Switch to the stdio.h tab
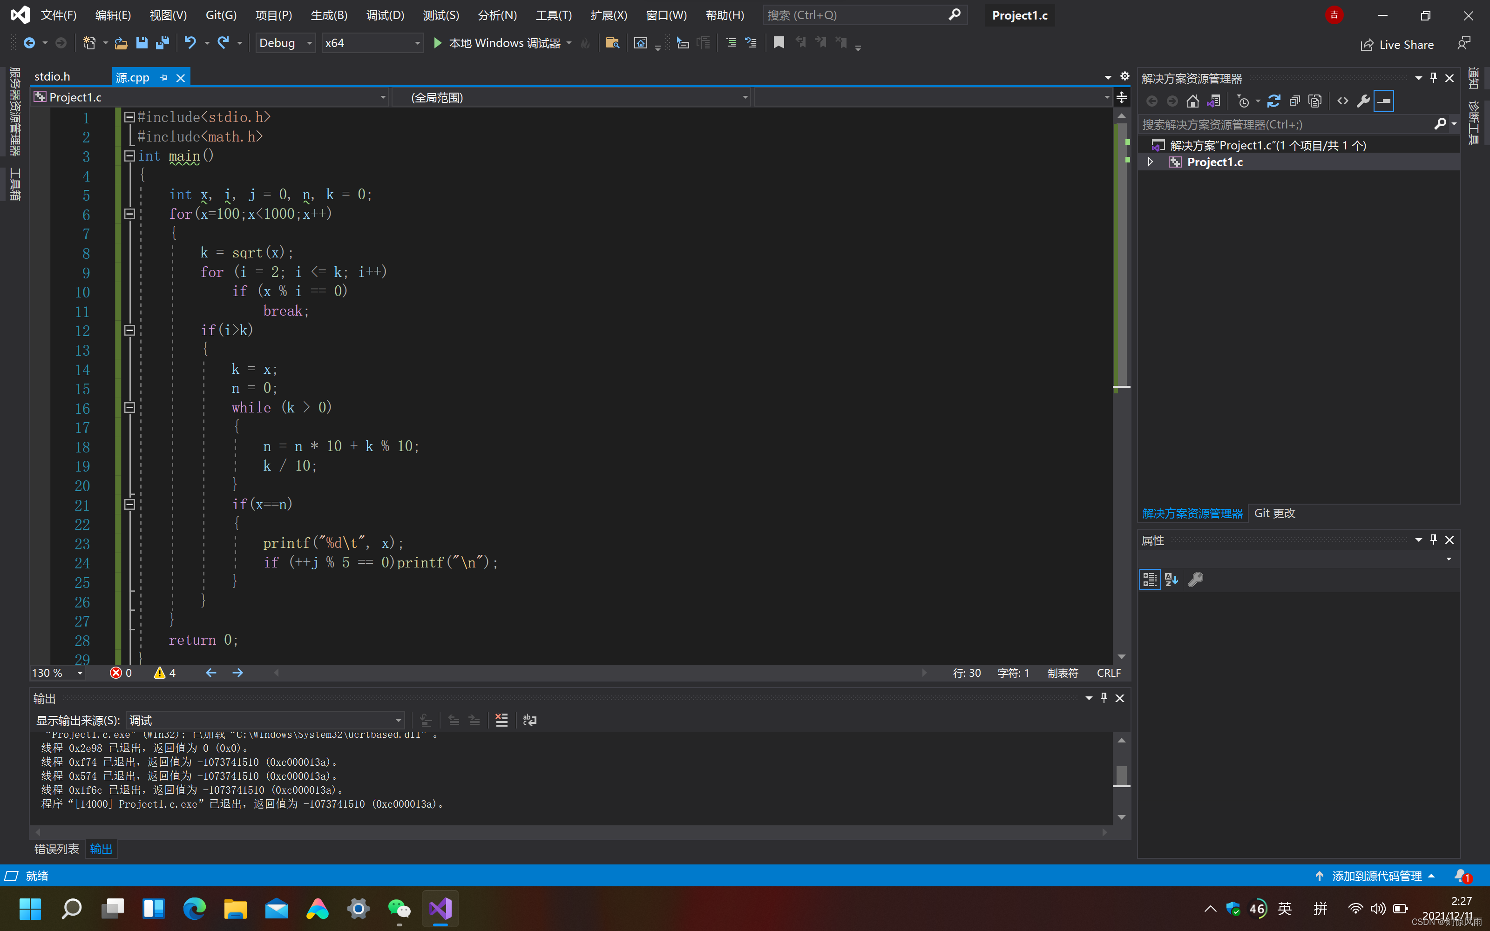1490x931 pixels. pos(52,76)
